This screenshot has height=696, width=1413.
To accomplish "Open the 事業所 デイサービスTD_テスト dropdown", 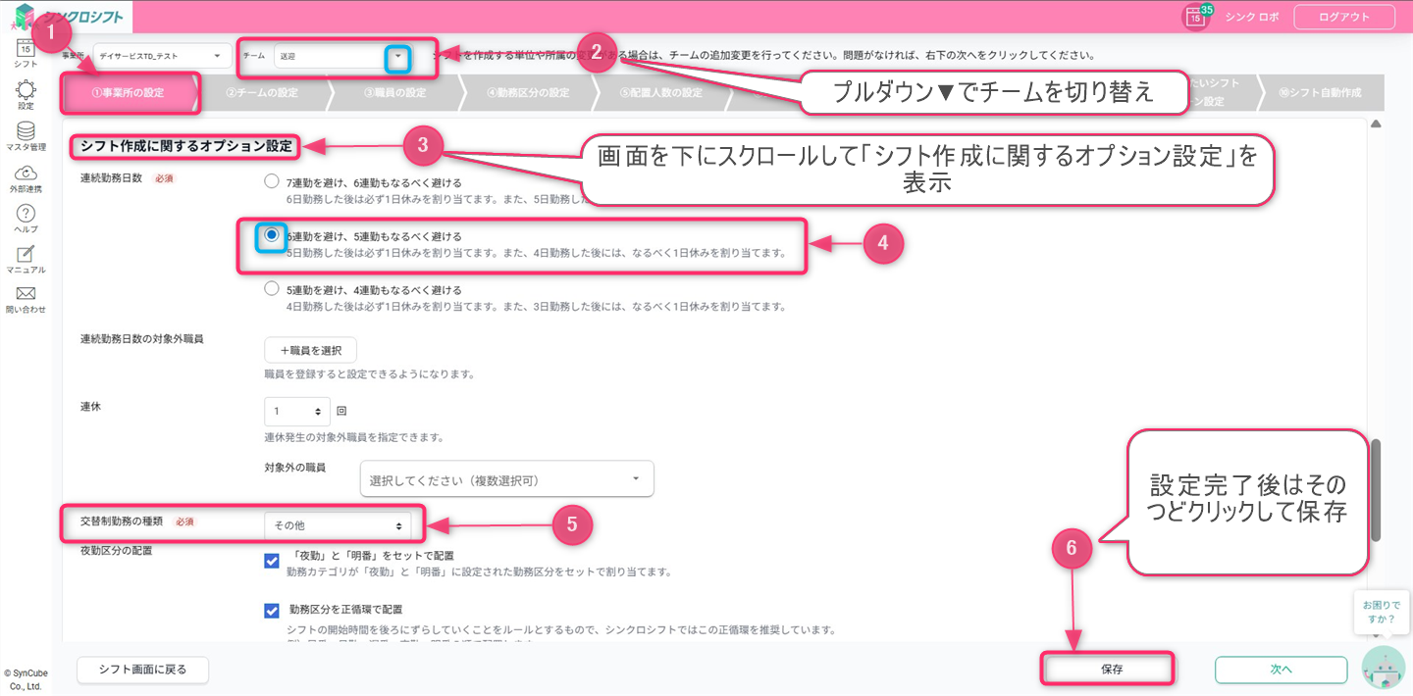I will click(159, 57).
